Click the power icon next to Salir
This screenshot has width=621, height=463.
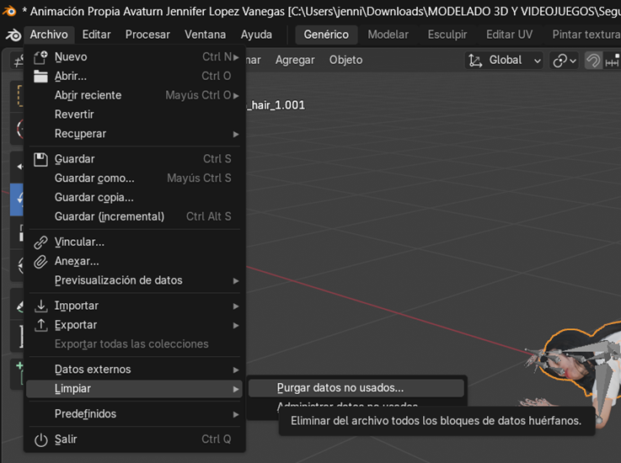(40, 439)
